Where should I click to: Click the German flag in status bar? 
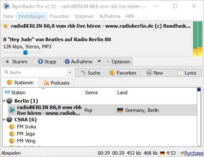click(163, 153)
